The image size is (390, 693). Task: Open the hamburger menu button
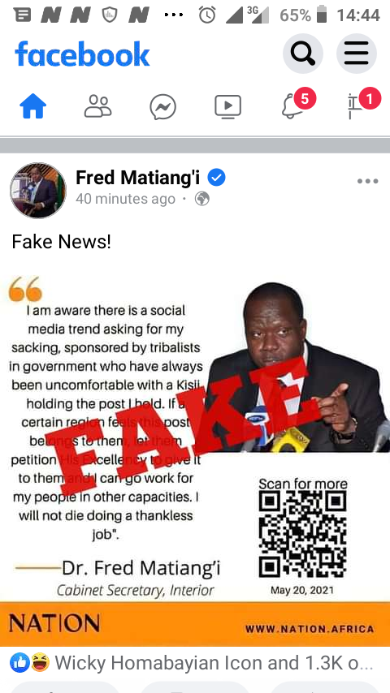357,54
